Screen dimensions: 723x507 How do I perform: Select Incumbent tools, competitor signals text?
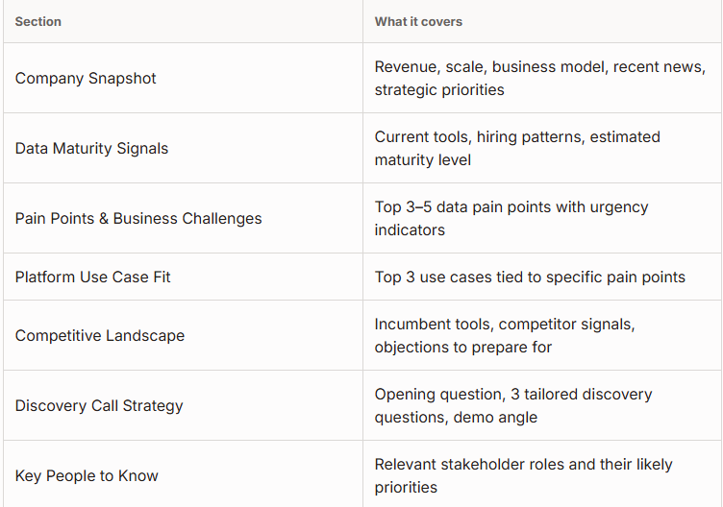click(505, 335)
